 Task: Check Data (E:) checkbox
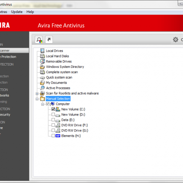point(53,120)
